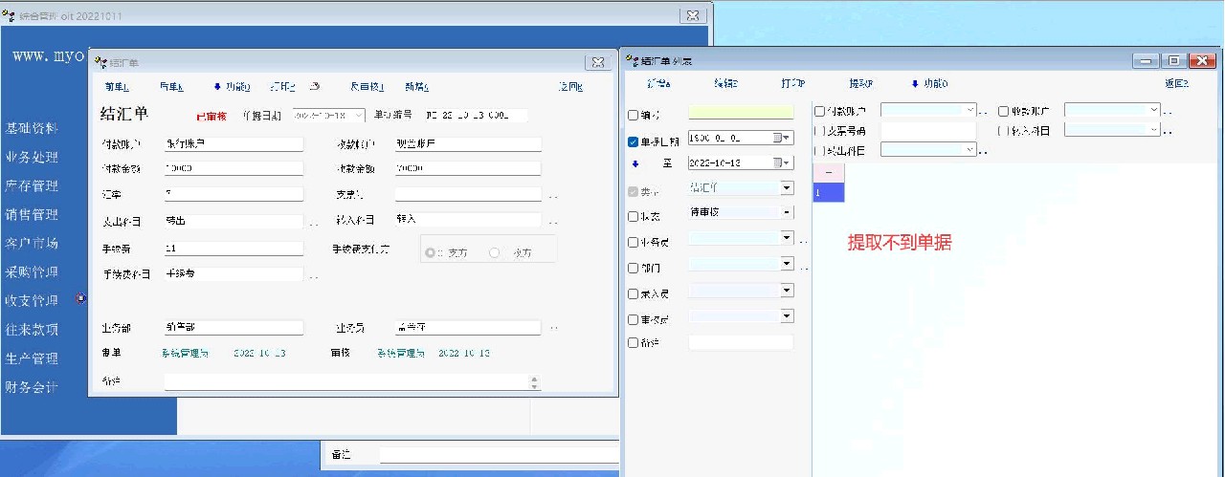The height and width of the screenshot is (477, 1225).
Task: Click the blue arrow 功能 icon in 结汇单 toolbar
Action: (x=217, y=87)
